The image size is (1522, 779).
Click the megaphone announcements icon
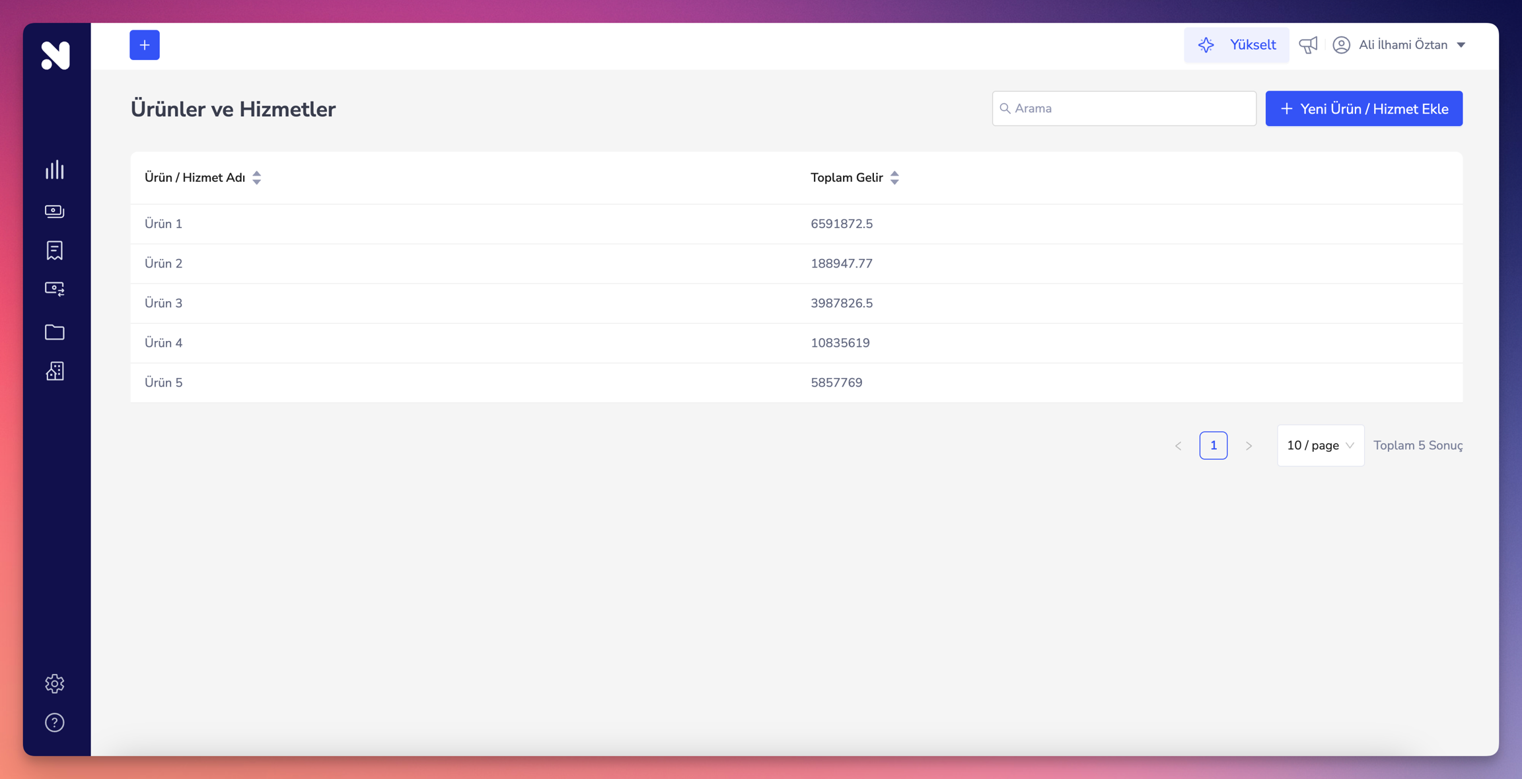[1308, 45]
